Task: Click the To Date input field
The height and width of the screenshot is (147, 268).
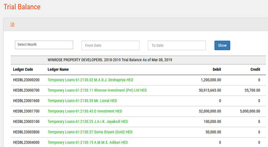Action: coord(177,46)
